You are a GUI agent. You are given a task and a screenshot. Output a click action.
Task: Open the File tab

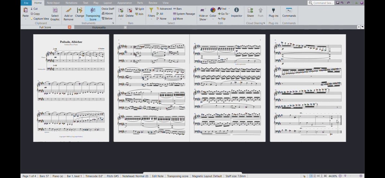click(26, 3)
